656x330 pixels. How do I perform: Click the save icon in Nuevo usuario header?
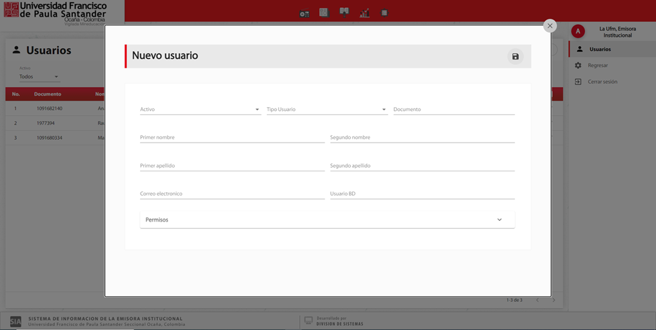[515, 57]
